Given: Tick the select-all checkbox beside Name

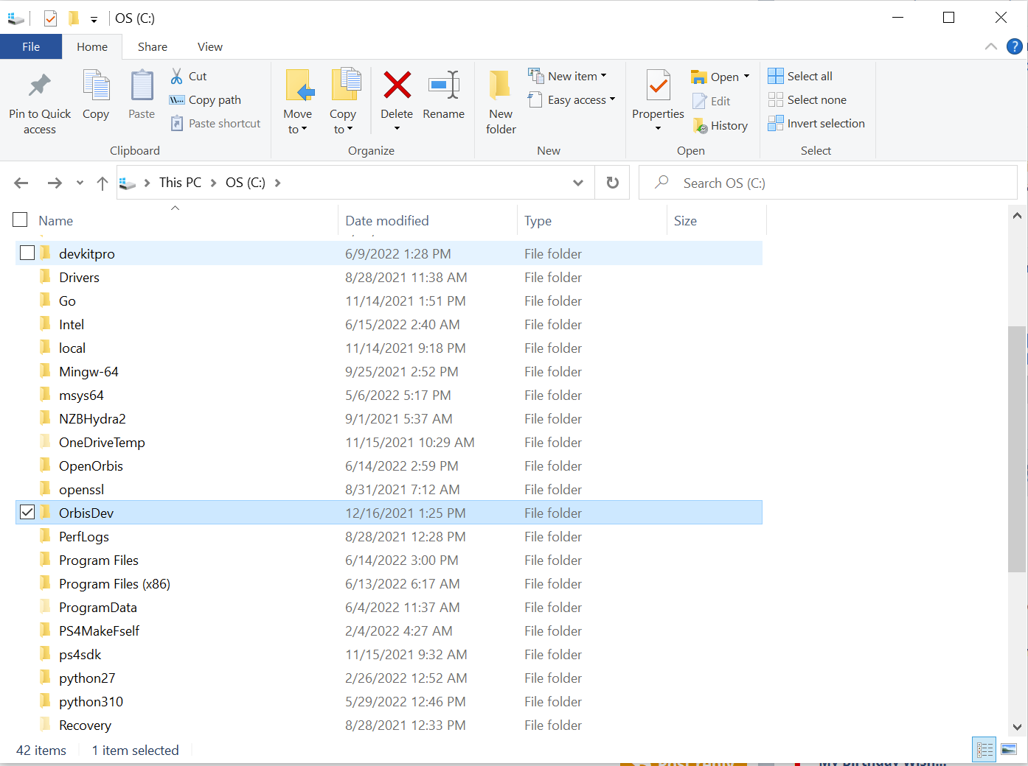Looking at the screenshot, I should [20, 219].
